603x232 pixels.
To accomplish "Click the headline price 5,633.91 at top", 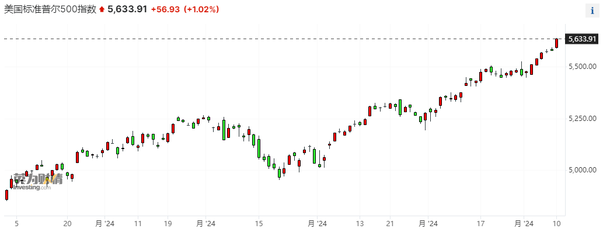I will (127, 9).
